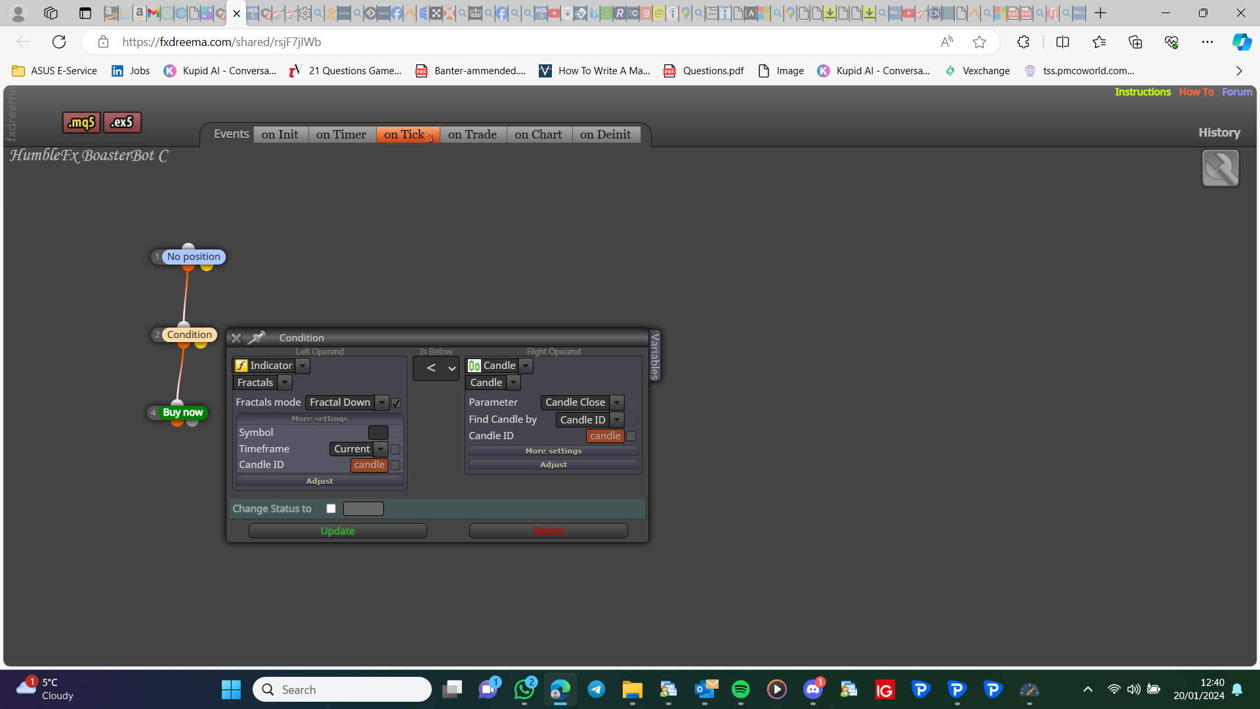Toggle the Find Candle by row checkbox
This screenshot has width=1260, height=709.
[x=631, y=419]
